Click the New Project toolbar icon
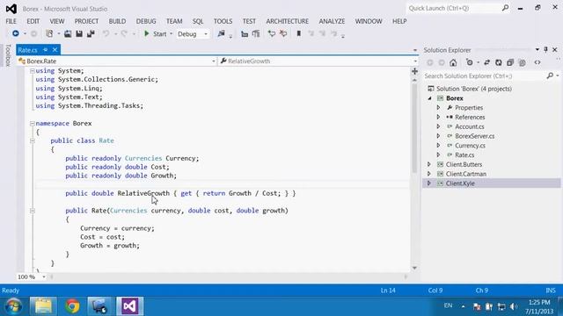This screenshot has width=563, height=316. (x=49, y=33)
